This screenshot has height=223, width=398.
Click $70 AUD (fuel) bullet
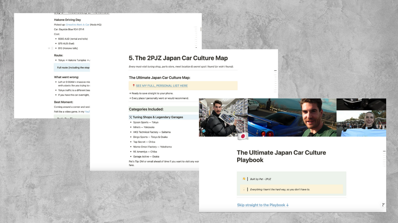66,43
